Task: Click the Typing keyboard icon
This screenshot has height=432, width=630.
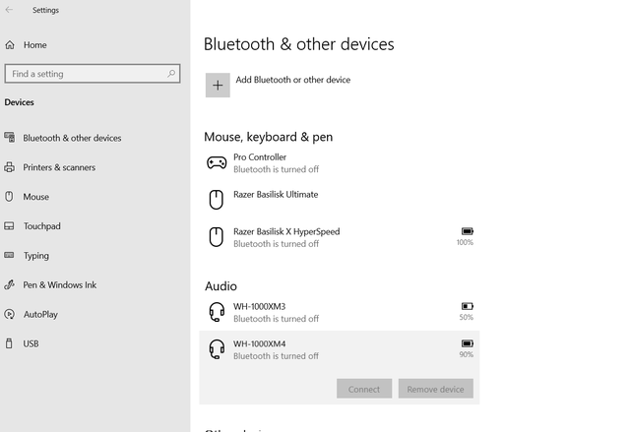Action: coord(9,255)
